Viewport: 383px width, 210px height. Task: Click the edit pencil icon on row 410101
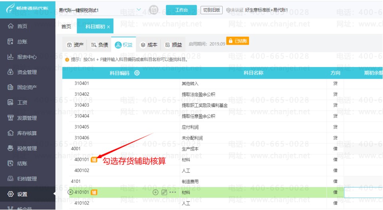pyautogui.click(x=164, y=192)
